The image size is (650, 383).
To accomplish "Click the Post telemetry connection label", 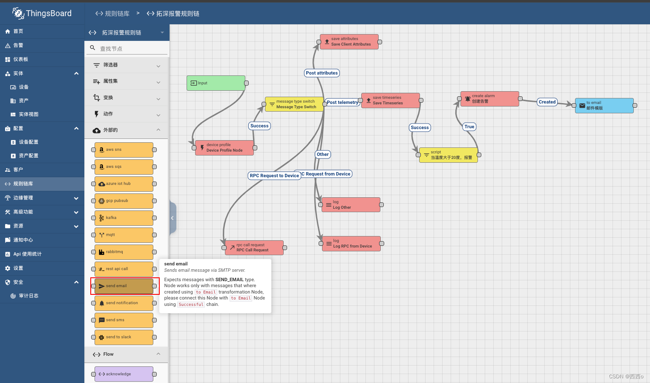I will (x=342, y=102).
